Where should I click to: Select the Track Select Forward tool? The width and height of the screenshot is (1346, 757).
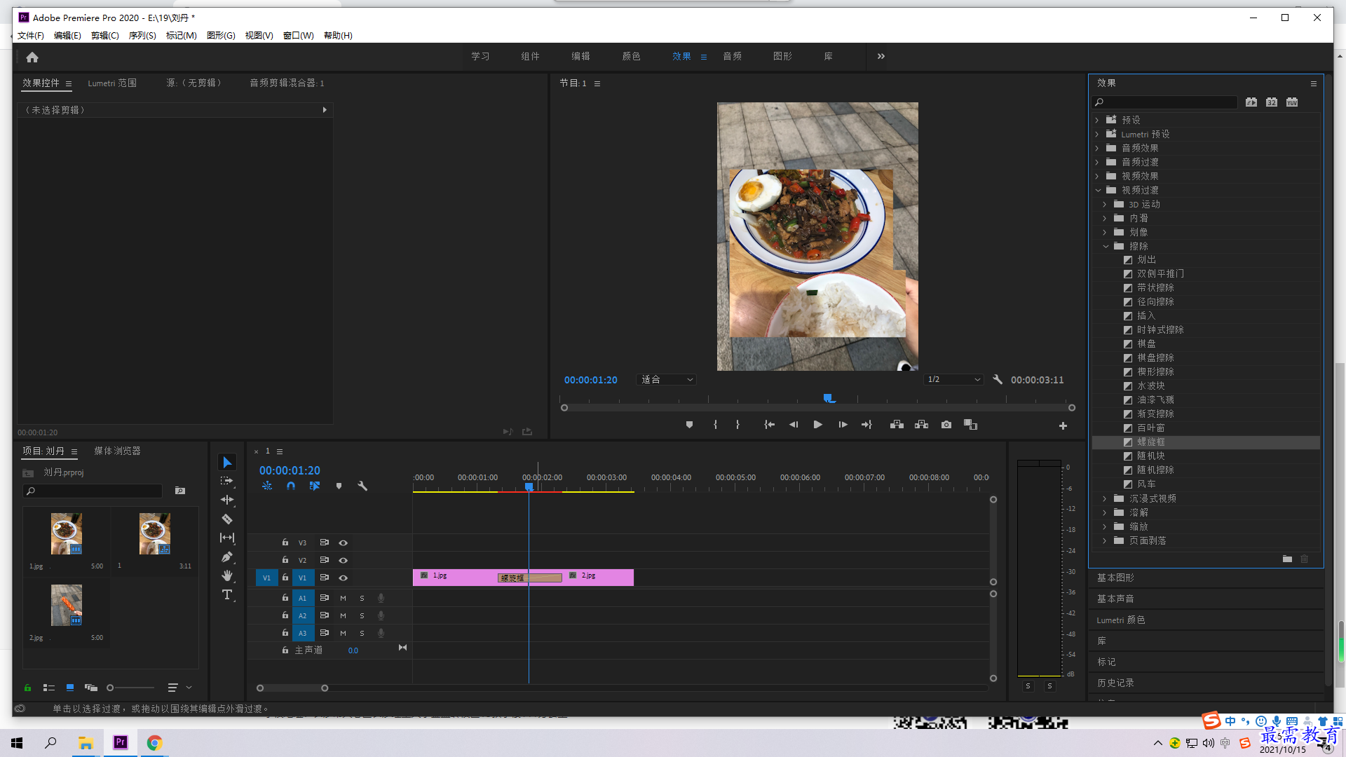[227, 482]
